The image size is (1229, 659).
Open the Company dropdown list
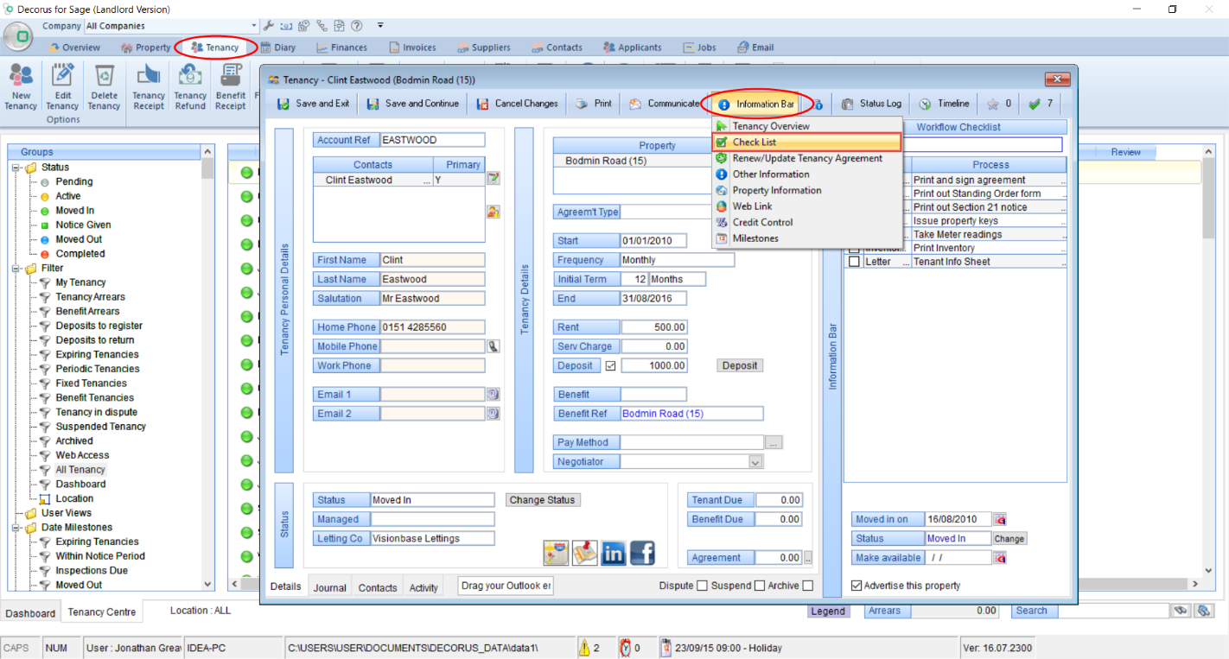click(x=254, y=26)
